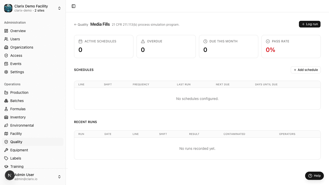Click the Pass Rate card
Screen dimensions: 329x185
click(x=291, y=47)
